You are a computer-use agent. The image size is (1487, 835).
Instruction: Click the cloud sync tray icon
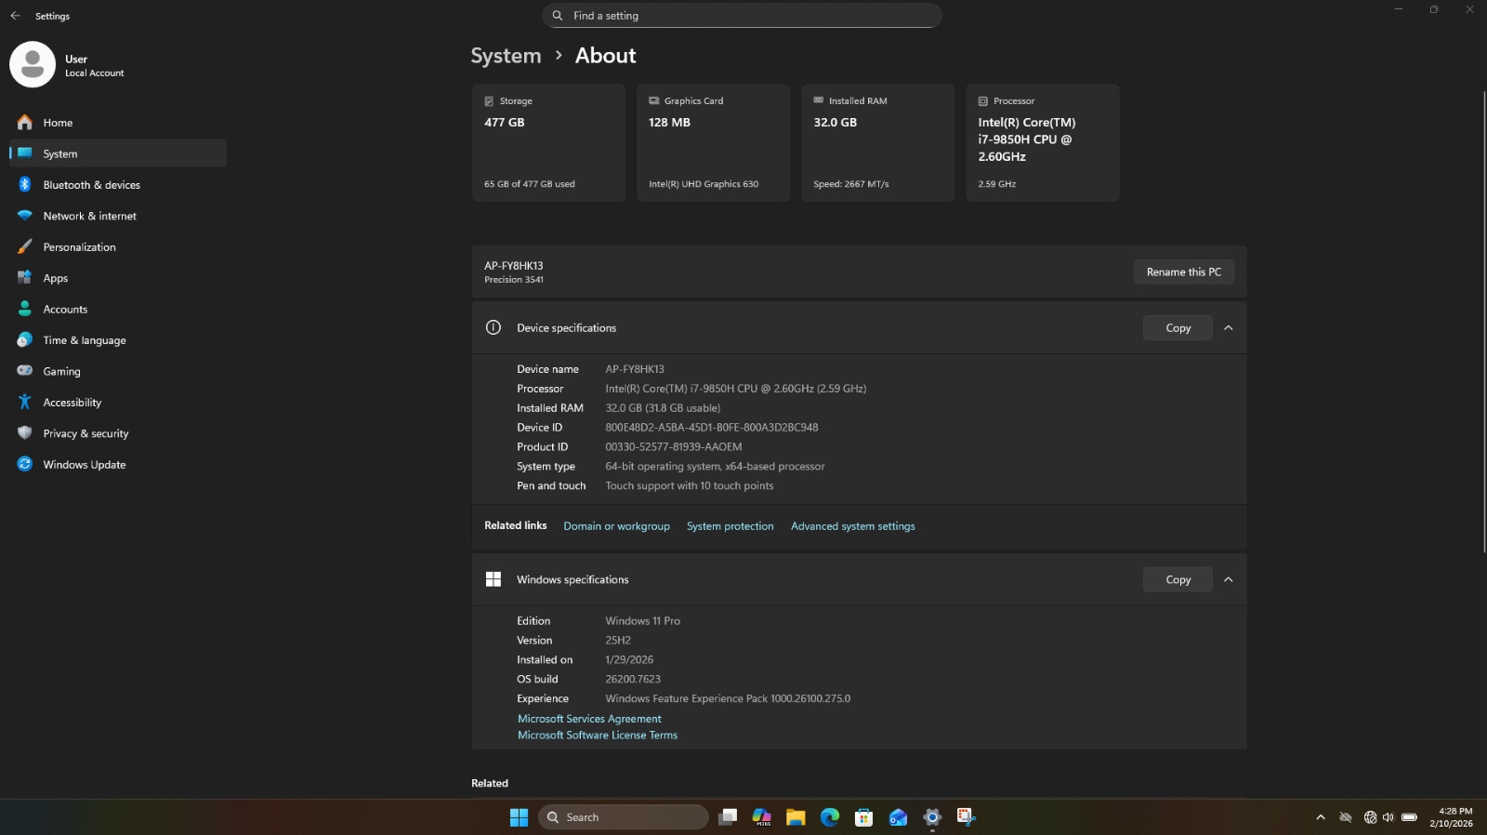[1345, 817]
